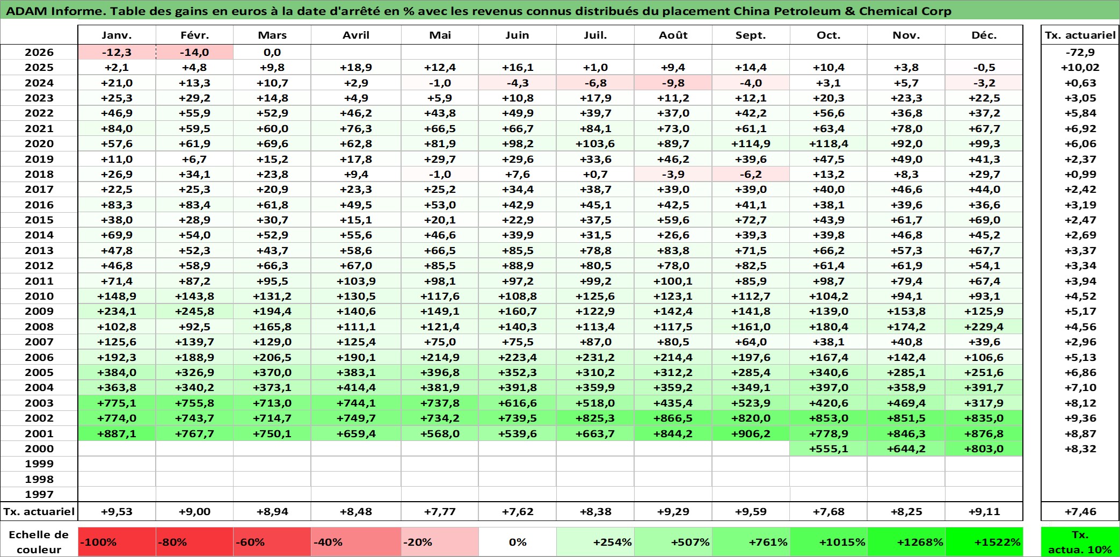Viewport: 1120px width, 557px height.
Task: Select the +9,53 January actuarial rate
Action: coord(117,511)
